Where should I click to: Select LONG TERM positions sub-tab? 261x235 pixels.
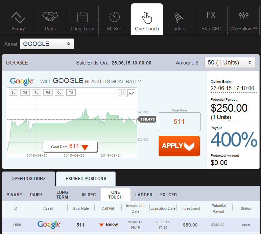tap(62, 194)
